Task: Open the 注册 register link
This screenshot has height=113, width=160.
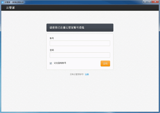Action: pyautogui.click(x=87, y=74)
